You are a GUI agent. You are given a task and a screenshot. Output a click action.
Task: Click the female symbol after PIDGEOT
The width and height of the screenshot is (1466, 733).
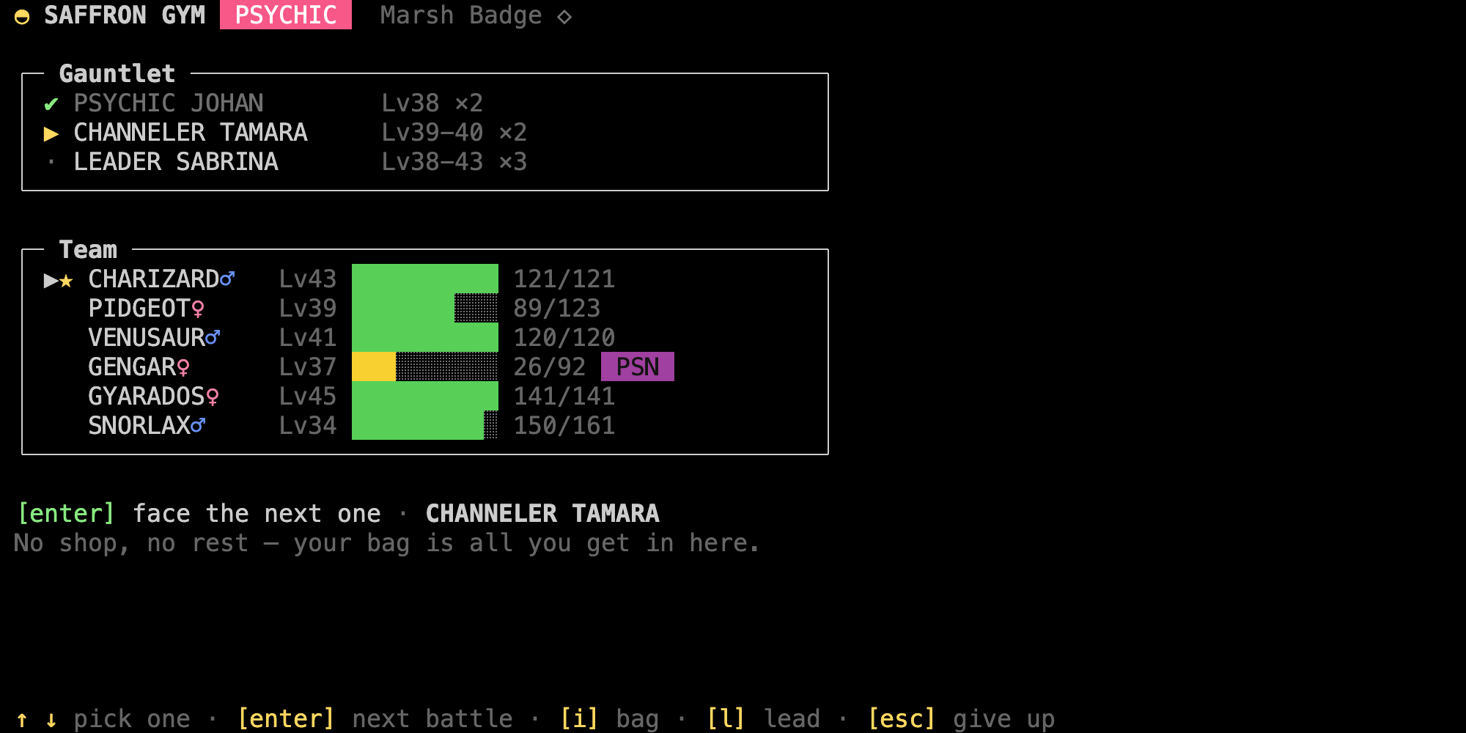pyautogui.click(x=198, y=309)
